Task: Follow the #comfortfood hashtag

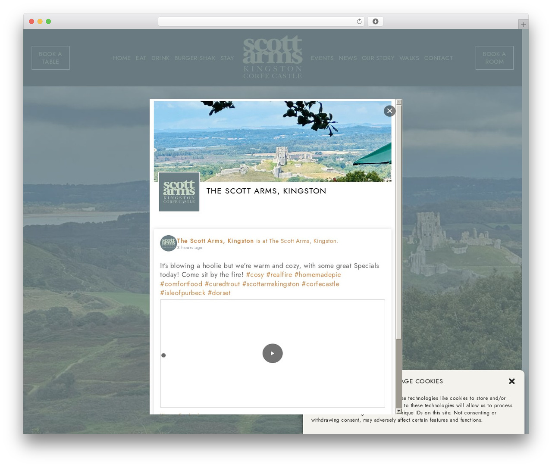Action: tap(181, 284)
